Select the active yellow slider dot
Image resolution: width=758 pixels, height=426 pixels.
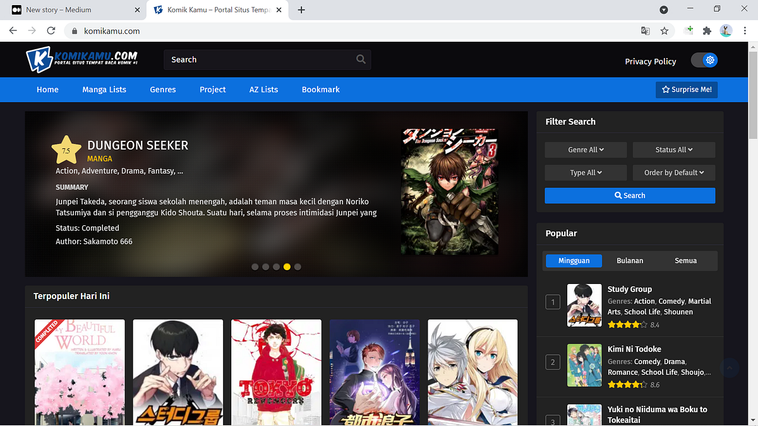click(287, 267)
